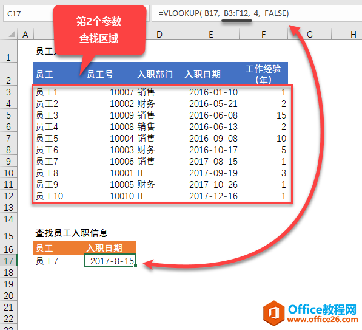
Task: Select column A header
Action: click(x=25, y=35)
